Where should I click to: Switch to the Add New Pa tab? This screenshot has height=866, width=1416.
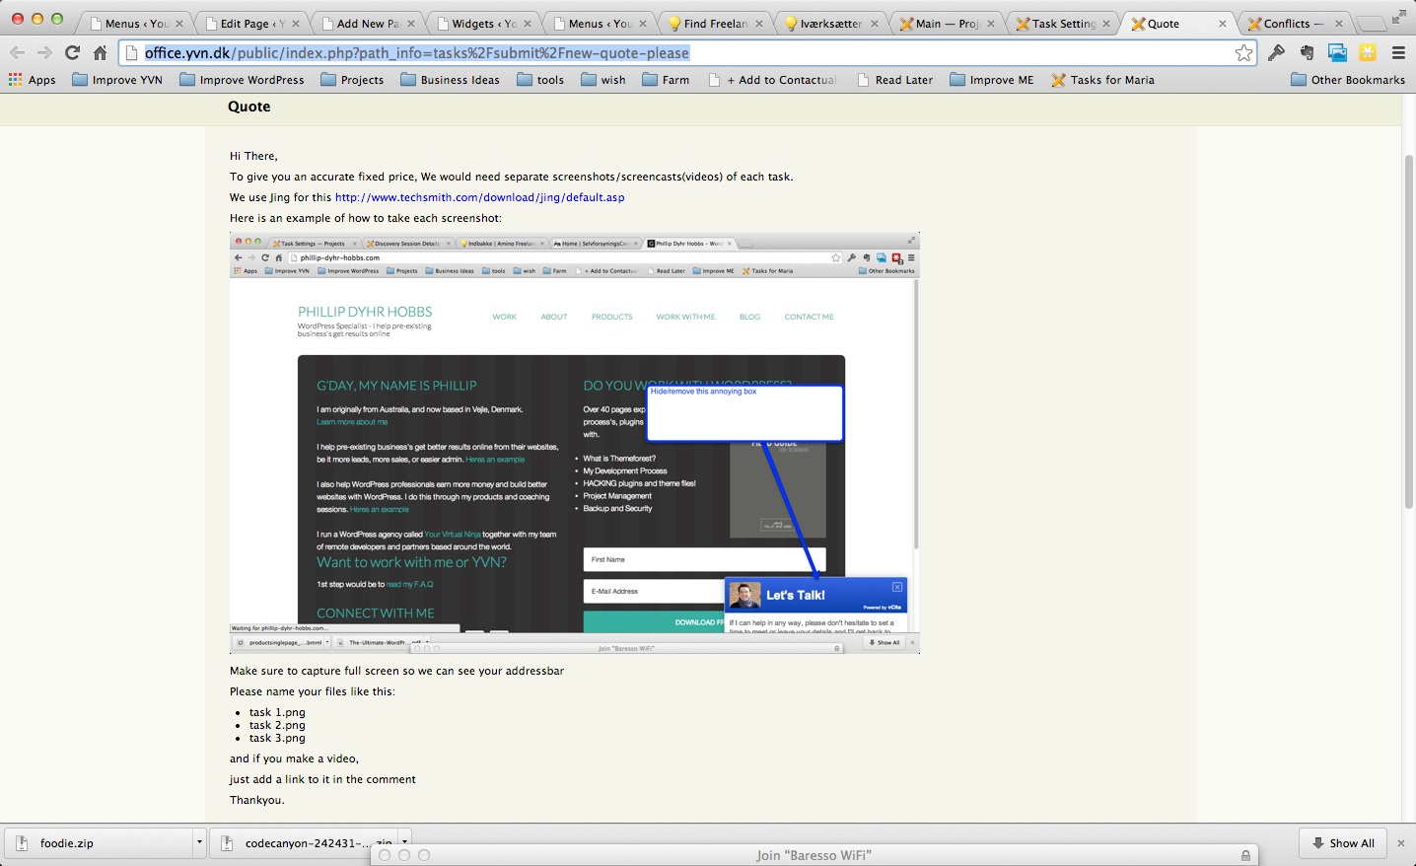click(x=368, y=24)
